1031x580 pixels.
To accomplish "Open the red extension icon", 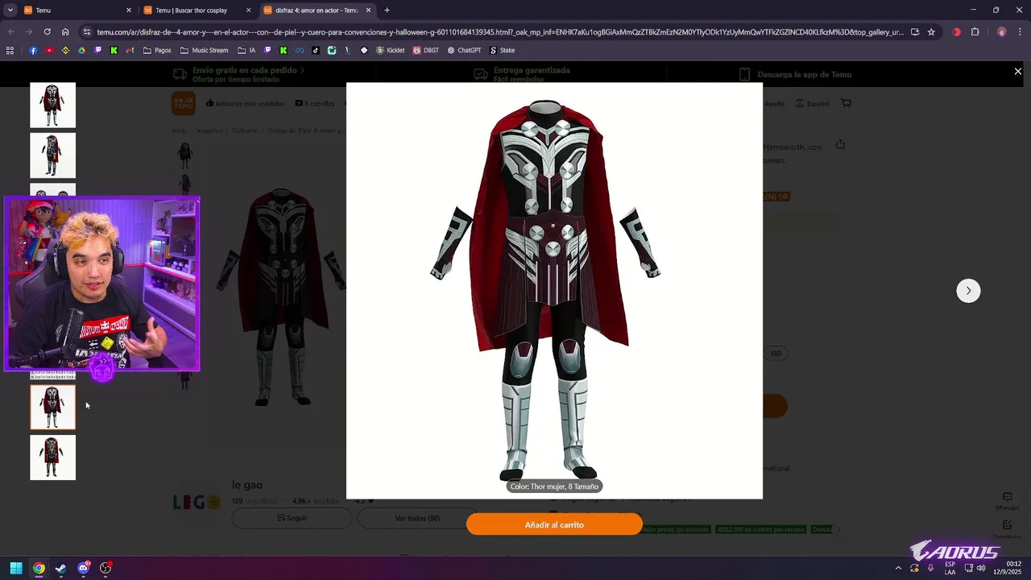I will pyautogui.click(x=956, y=32).
